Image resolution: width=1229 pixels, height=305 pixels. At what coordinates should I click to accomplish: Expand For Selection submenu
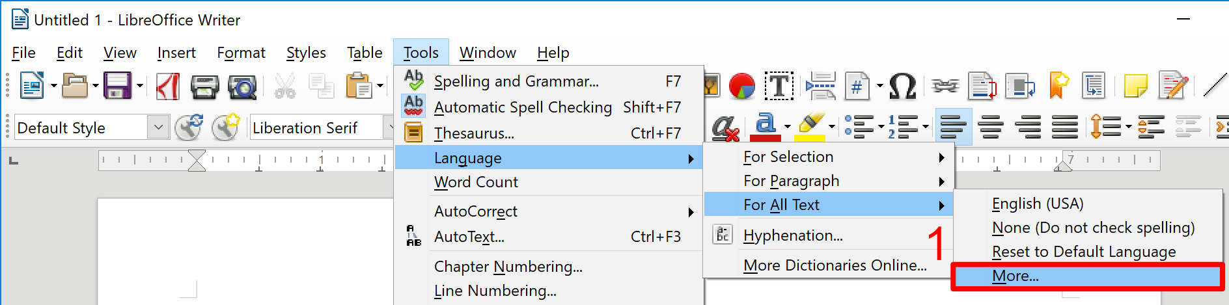829,157
